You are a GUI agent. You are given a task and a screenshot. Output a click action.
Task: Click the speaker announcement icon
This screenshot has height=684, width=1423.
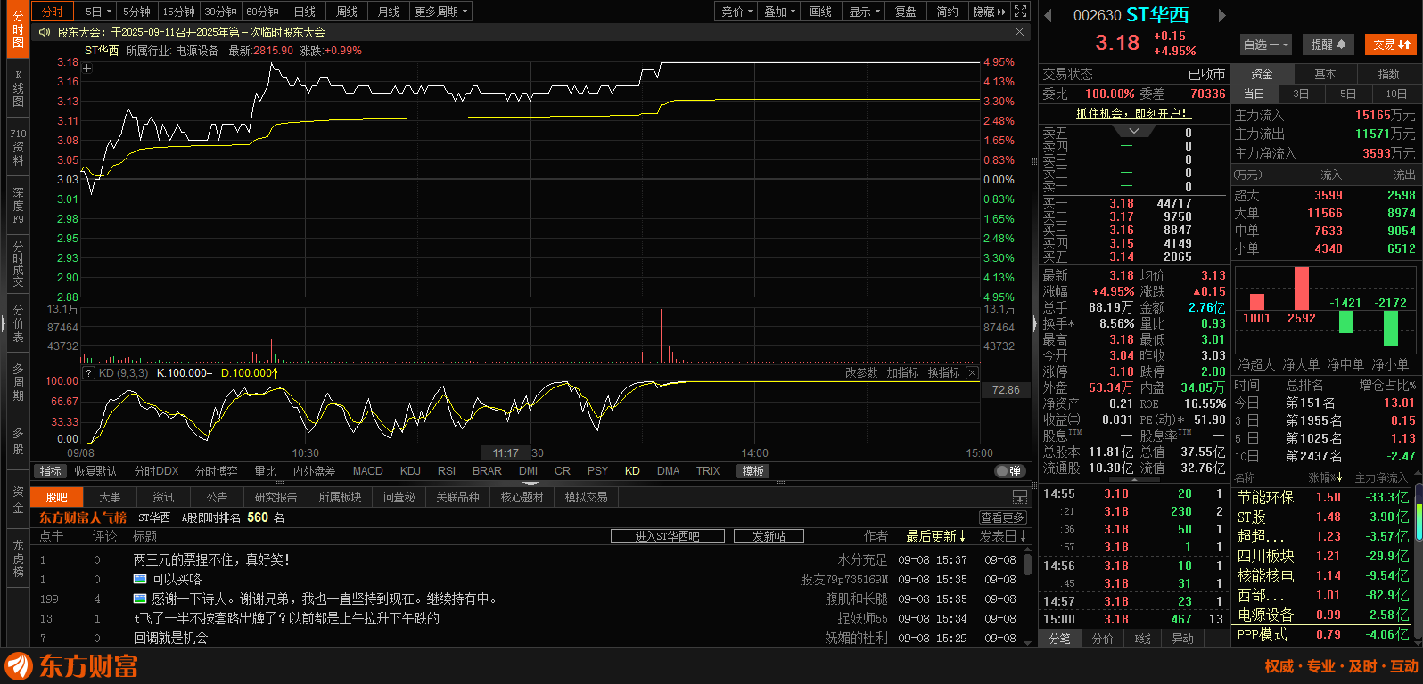[x=45, y=32]
